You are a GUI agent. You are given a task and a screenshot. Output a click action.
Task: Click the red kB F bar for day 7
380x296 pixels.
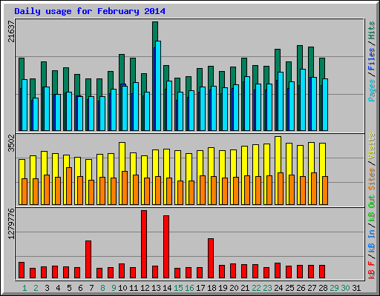coord(88,260)
